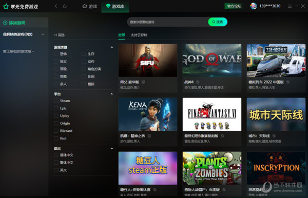Filter by Origin platform checkbox

click(56, 123)
